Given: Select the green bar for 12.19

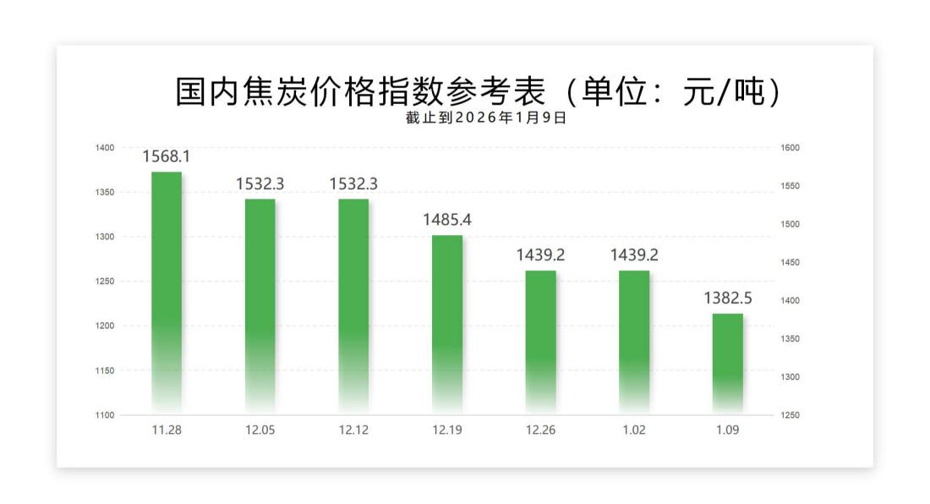Looking at the screenshot, I should (x=447, y=325).
